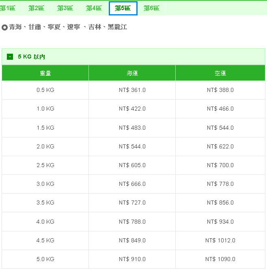Collapse the 5 KG 以內 section minus icon
267x270 pixels.
click(10, 57)
